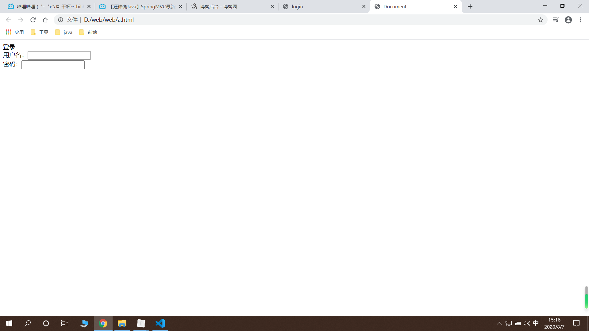This screenshot has width=589, height=331.
Task: Click the Home button icon
Action: (45, 20)
